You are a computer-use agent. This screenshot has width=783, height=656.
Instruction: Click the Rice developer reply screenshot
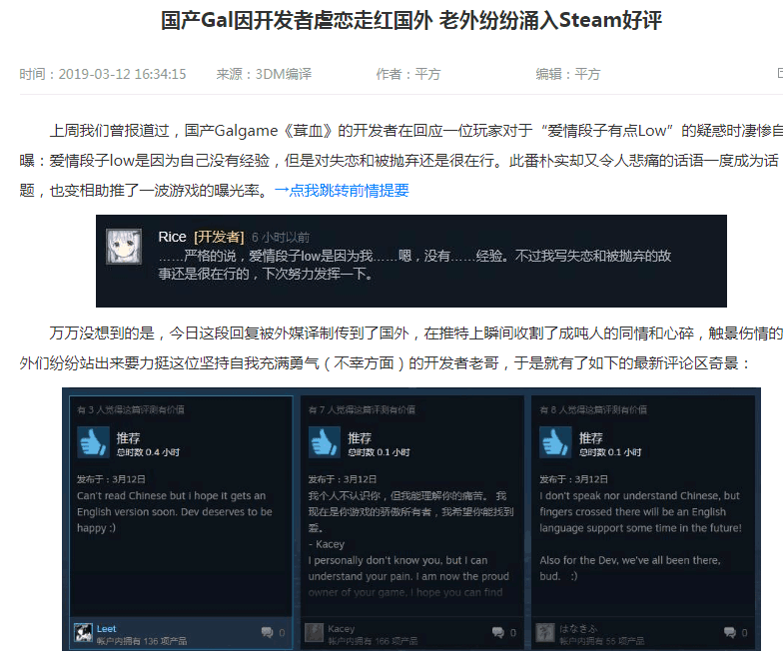pos(411,262)
